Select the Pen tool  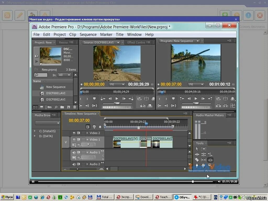pos(197,165)
